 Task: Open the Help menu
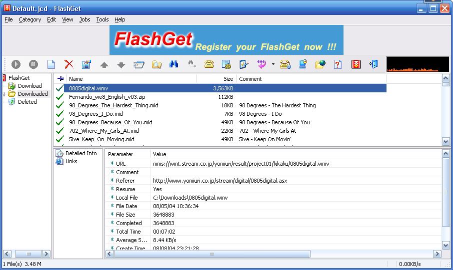[120, 19]
